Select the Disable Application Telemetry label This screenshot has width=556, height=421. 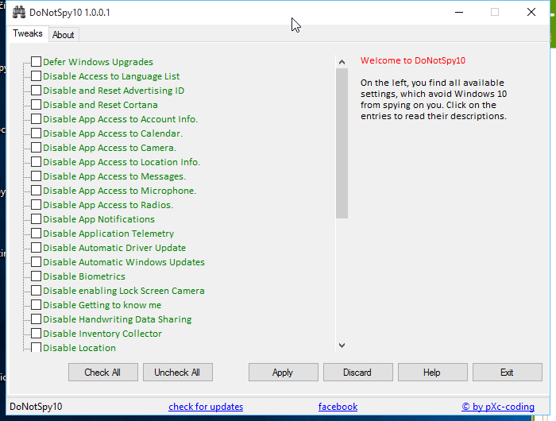tap(109, 234)
